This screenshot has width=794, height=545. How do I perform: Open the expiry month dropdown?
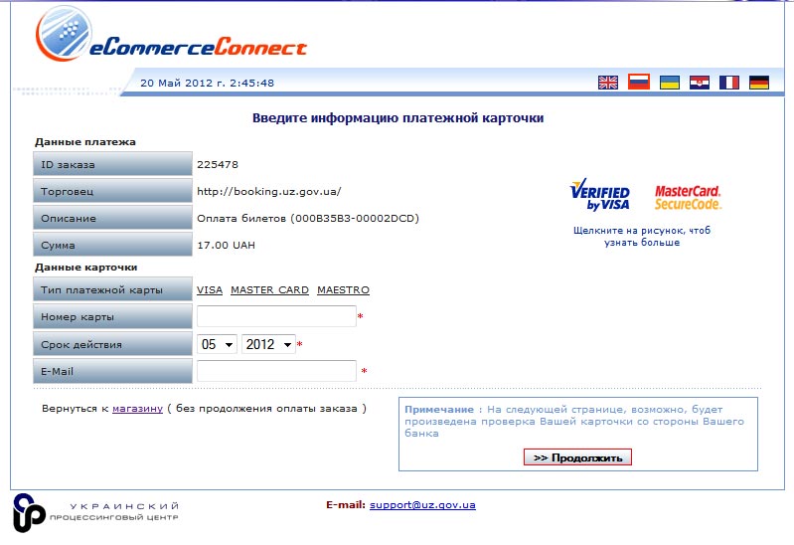pyautogui.click(x=217, y=344)
